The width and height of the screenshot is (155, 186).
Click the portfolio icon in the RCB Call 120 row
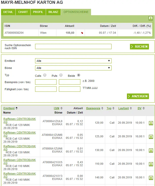151,123
